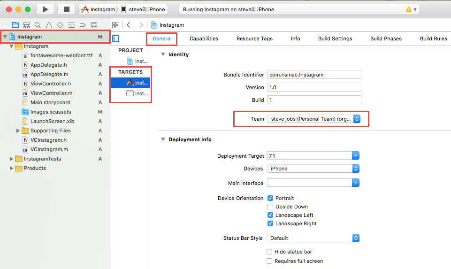451x269 pixels.
Task: Open the Find navigator magnifier icon
Action: [x=38, y=25]
